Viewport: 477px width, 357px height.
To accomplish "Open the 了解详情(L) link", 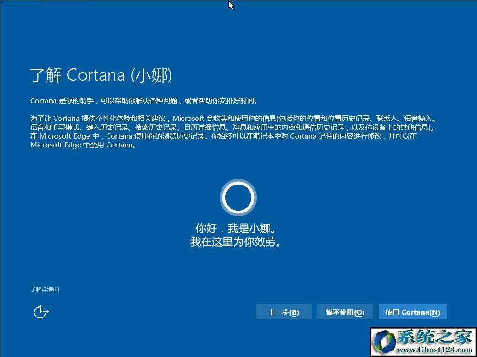I will click(x=44, y=290).
